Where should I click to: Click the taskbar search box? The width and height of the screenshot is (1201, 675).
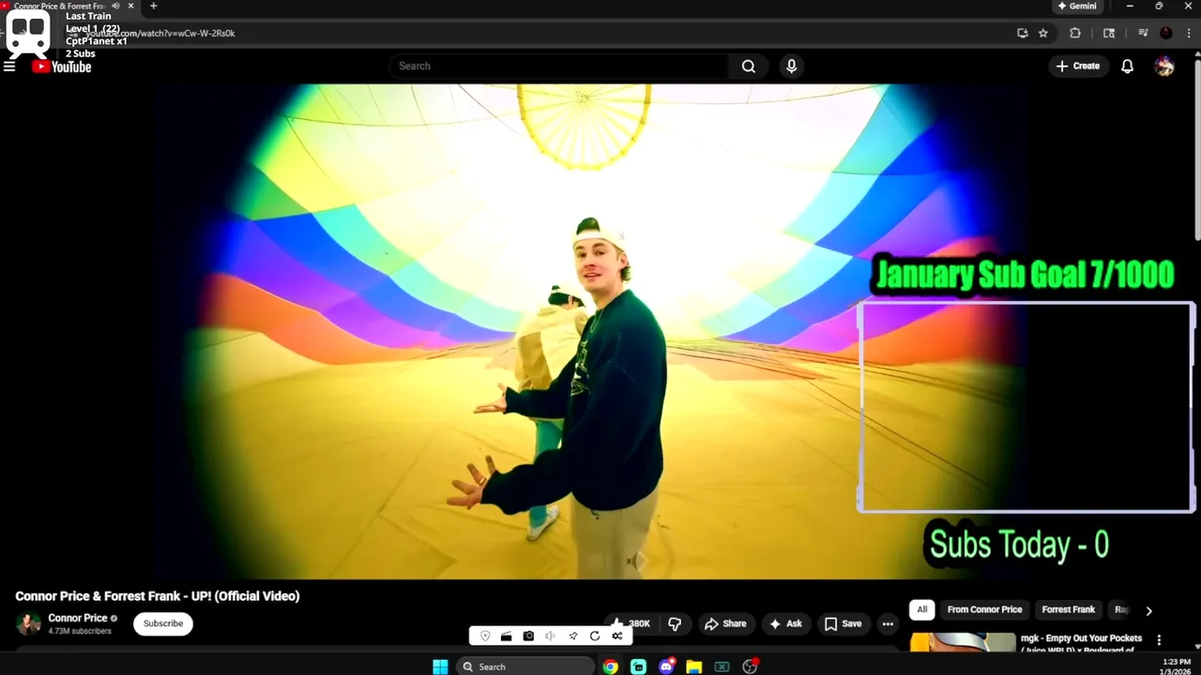click(x=525, y=667)
